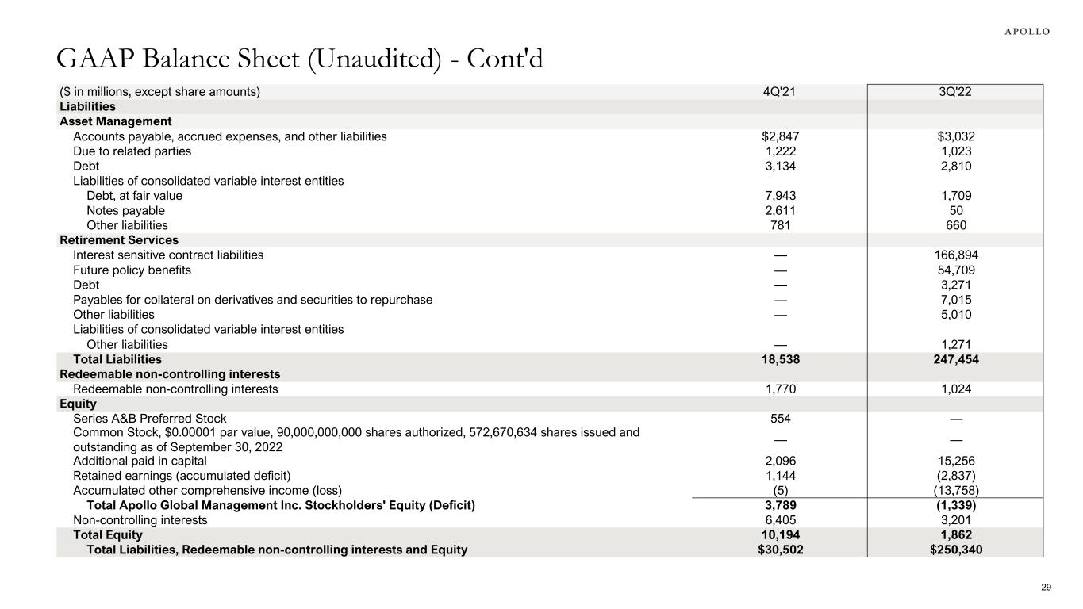The image size is (1083, 609).
Task: Select the Series A&B Preferred Stock label
Action: [149, 419]
